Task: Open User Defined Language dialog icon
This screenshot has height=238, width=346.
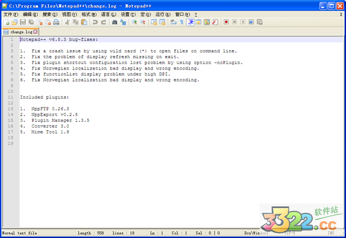Action: point(198,22)
